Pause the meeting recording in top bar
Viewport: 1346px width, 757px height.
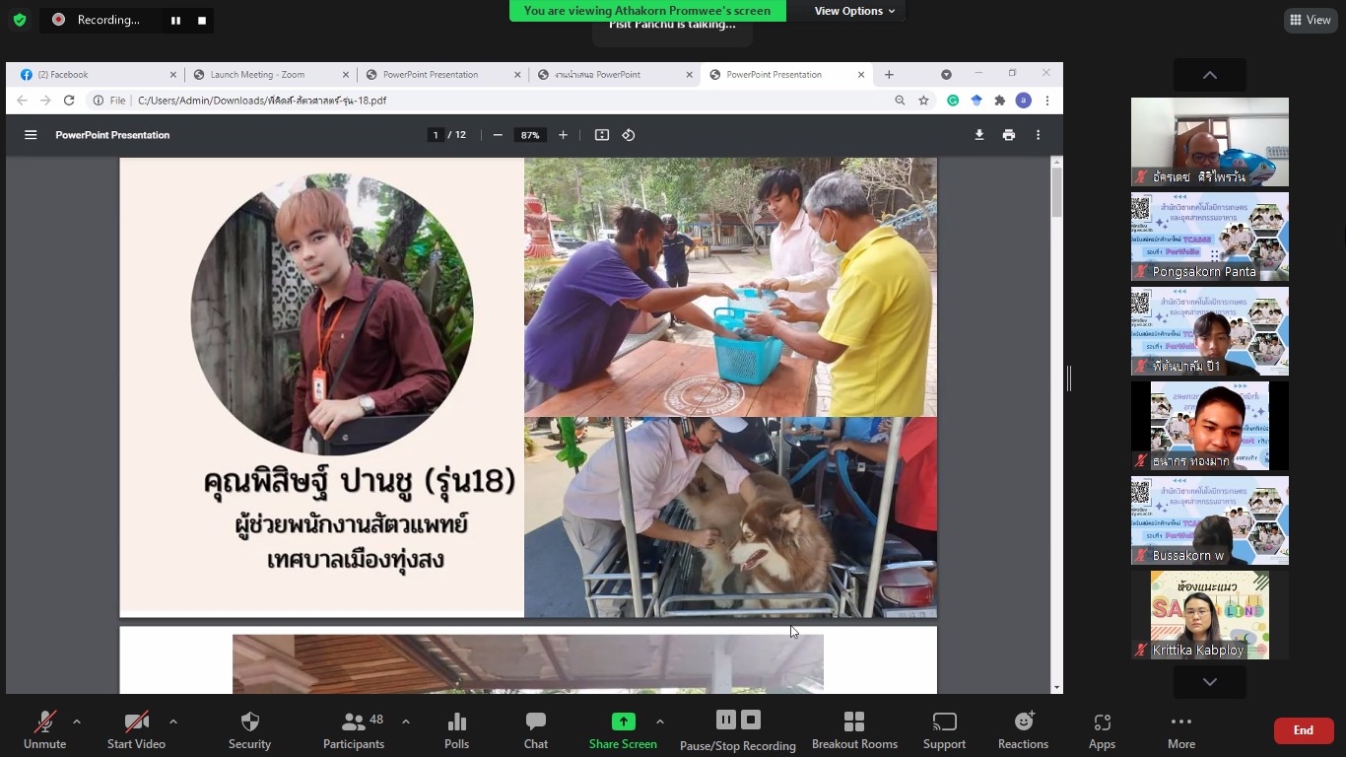[x=175, y=20]
